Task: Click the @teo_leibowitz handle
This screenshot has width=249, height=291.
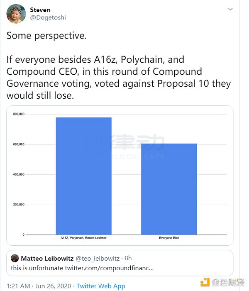Action: 98,259
